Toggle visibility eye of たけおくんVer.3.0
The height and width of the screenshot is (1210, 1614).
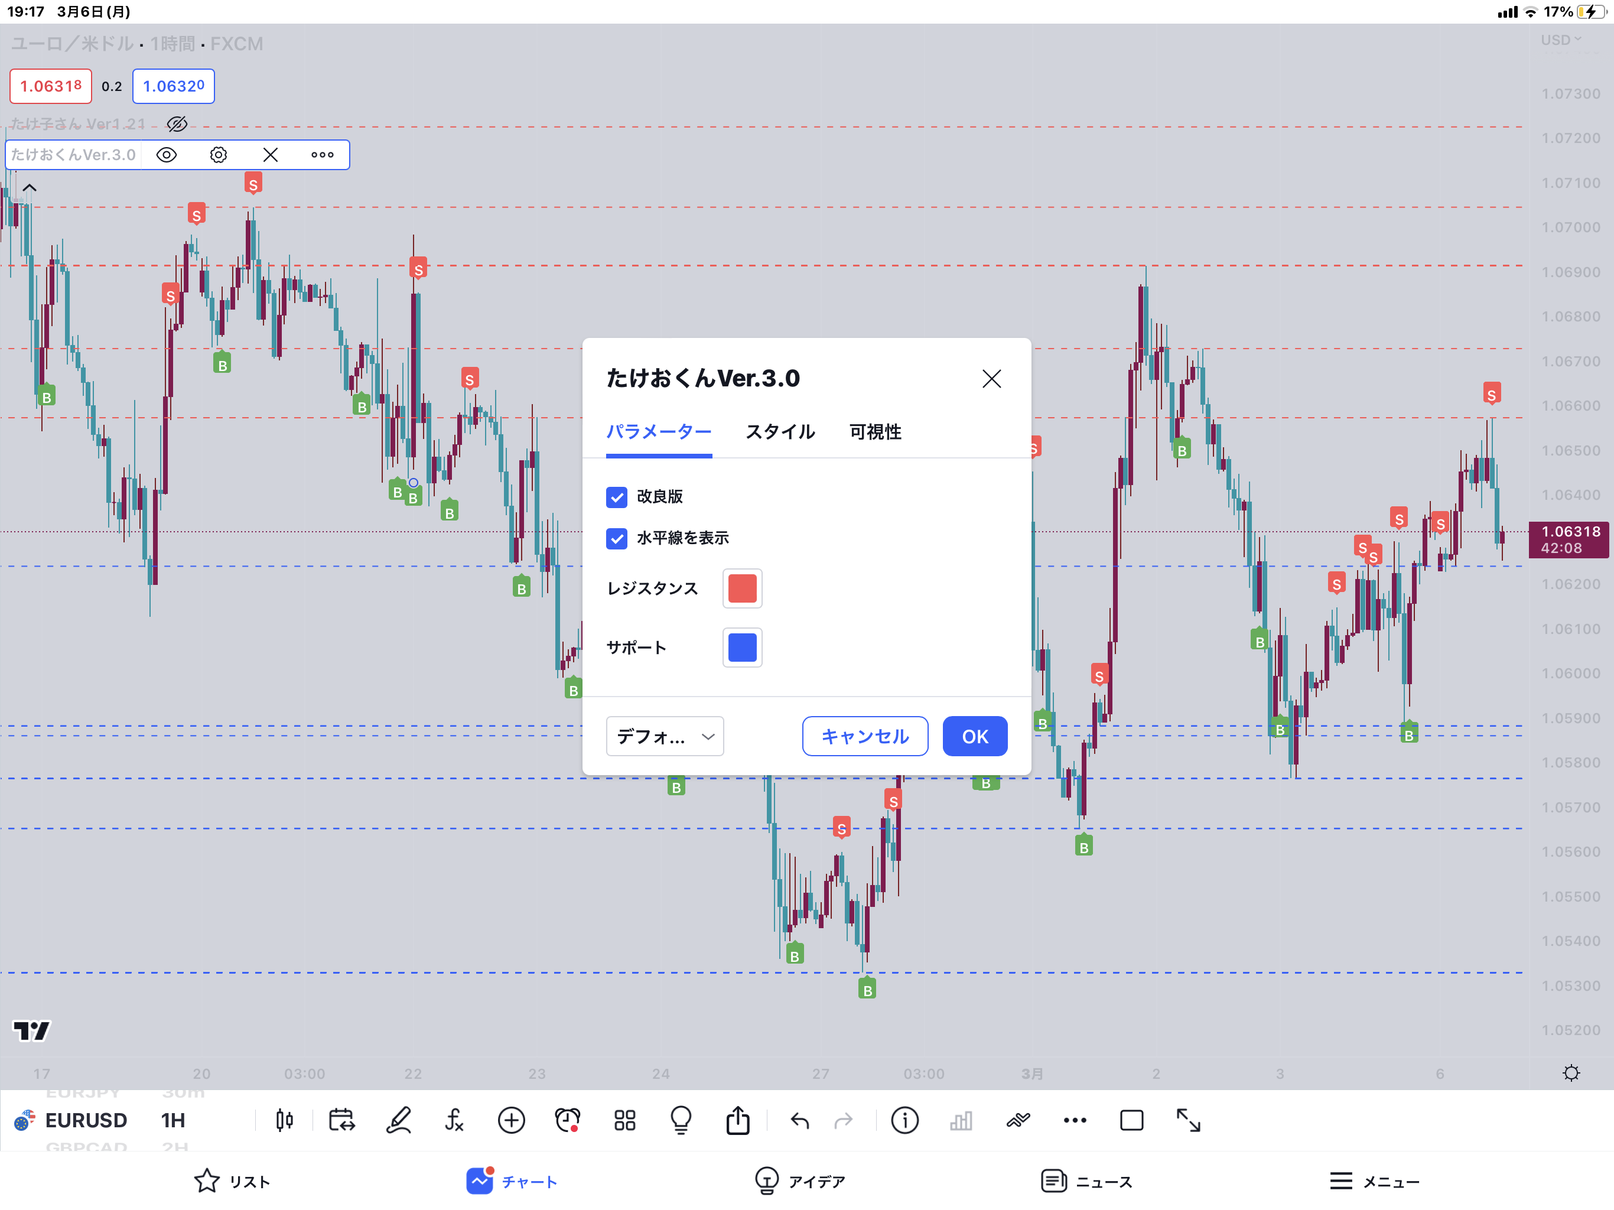pyautogui.click(x=167, y=155)
